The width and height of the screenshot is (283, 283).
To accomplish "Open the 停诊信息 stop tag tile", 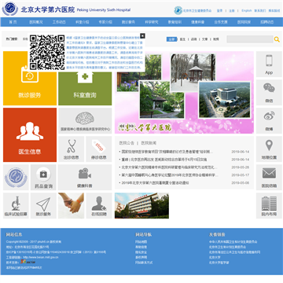I will coord(99,149).
